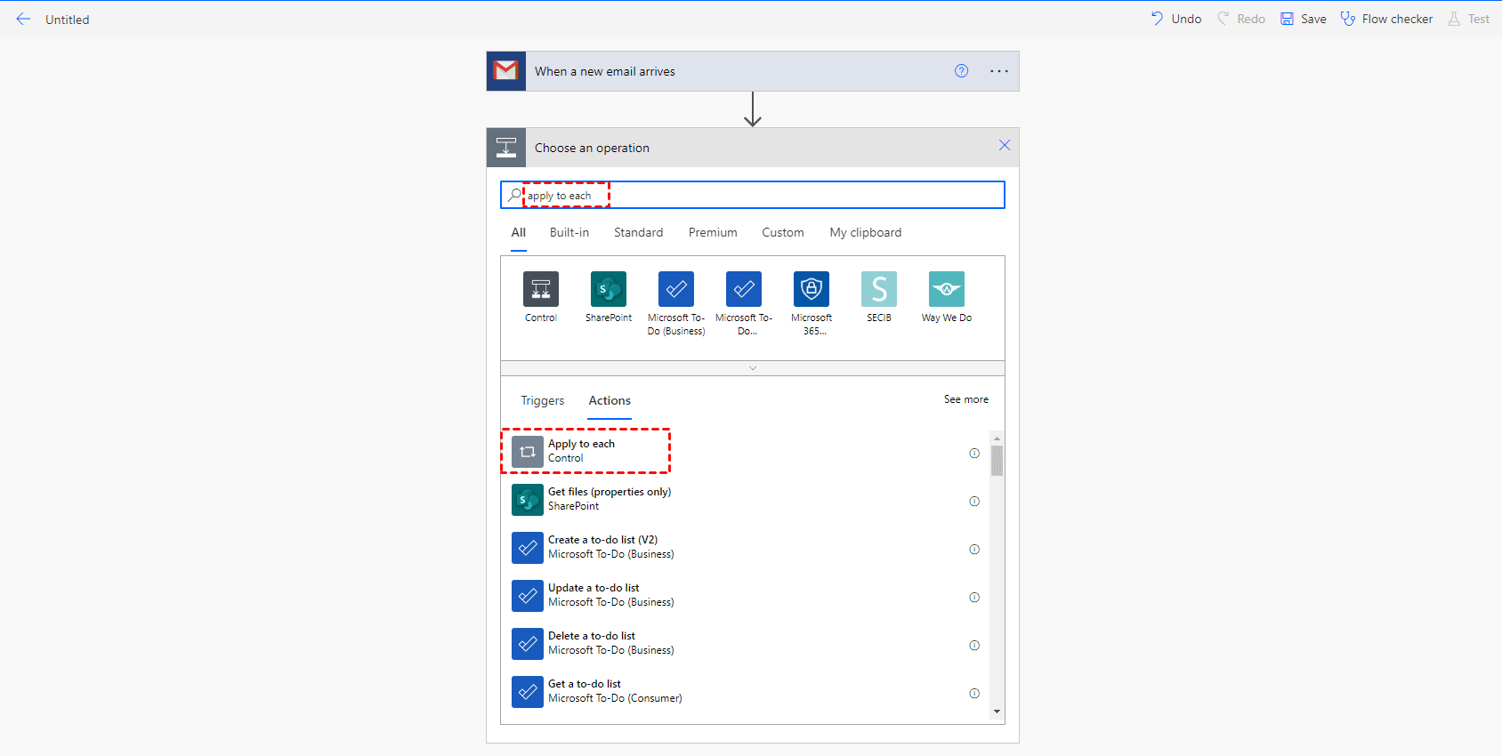1502x756 pixels.
Task: Show info for Get files (properties only)
Action: pos(974,502)
